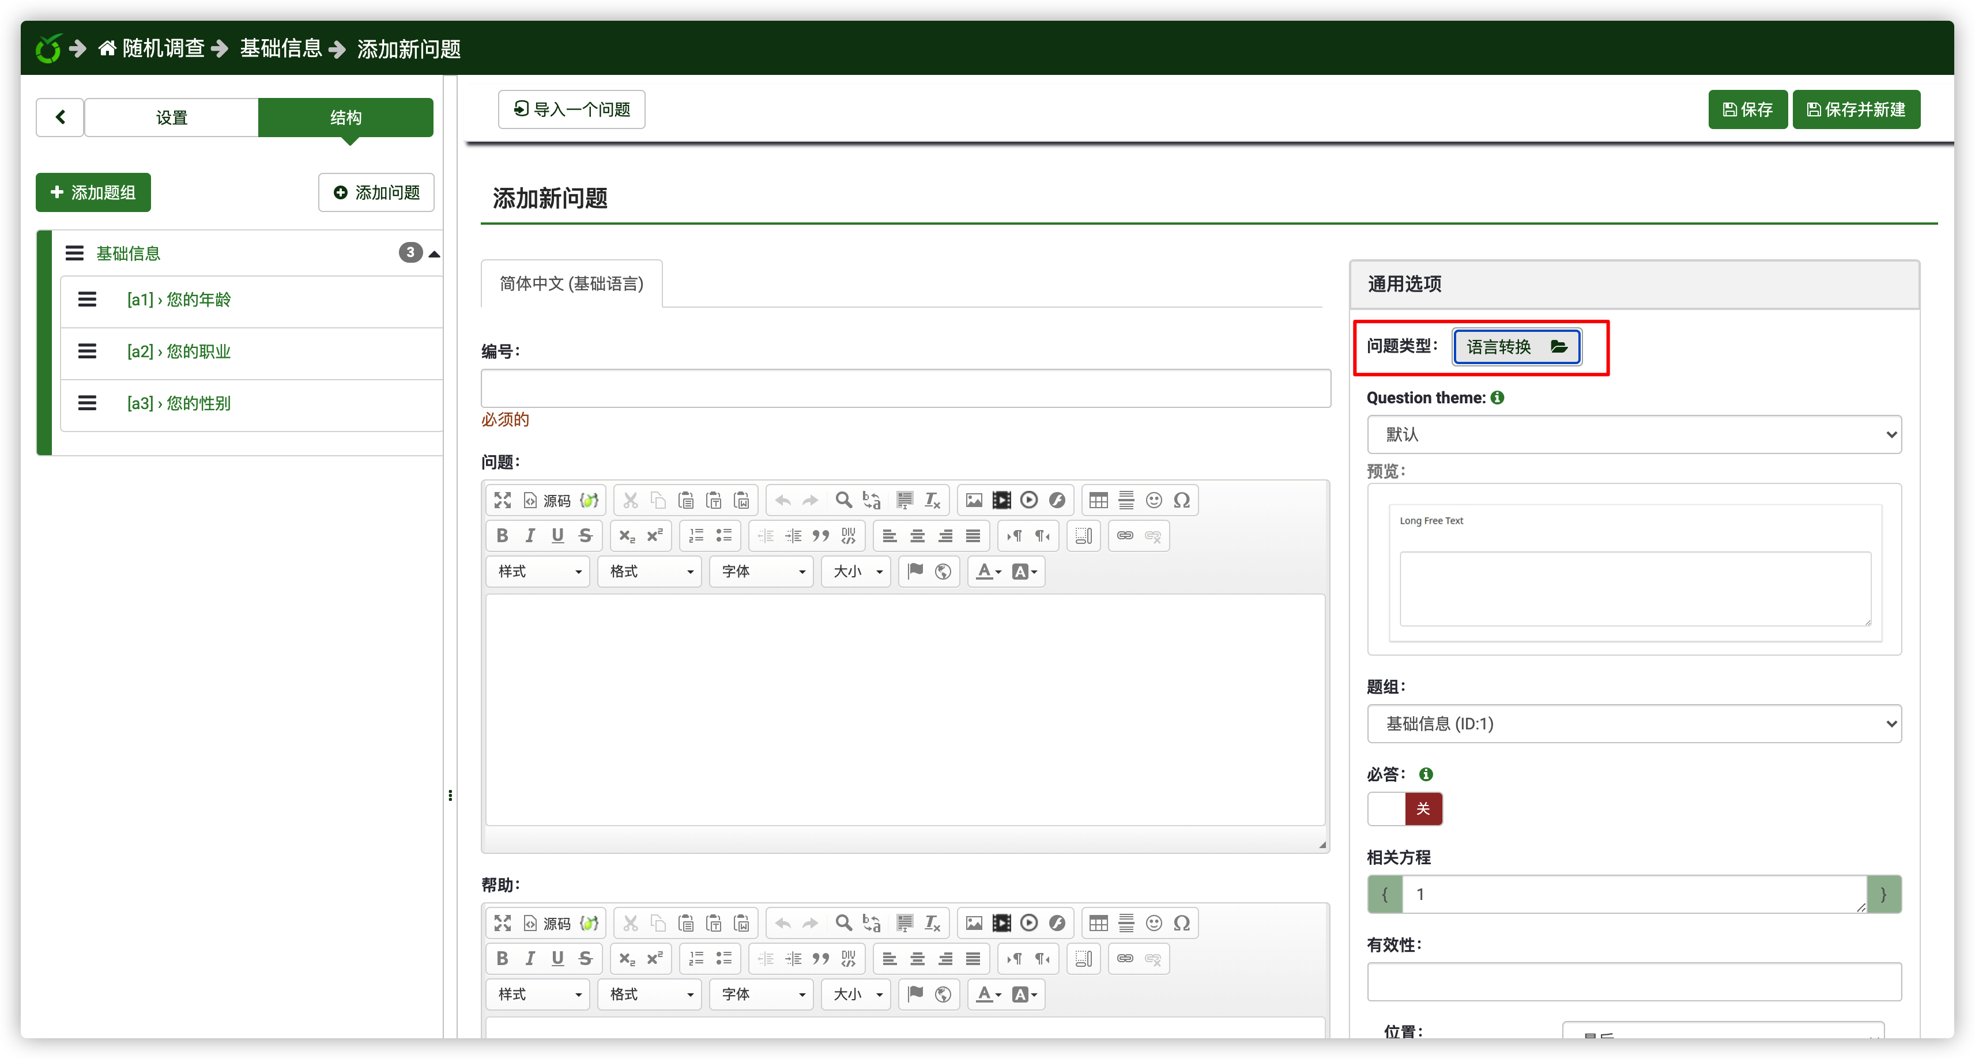Click the 保存并新建 button
1975x1059 pixels.
click(x=1856, y=109)
